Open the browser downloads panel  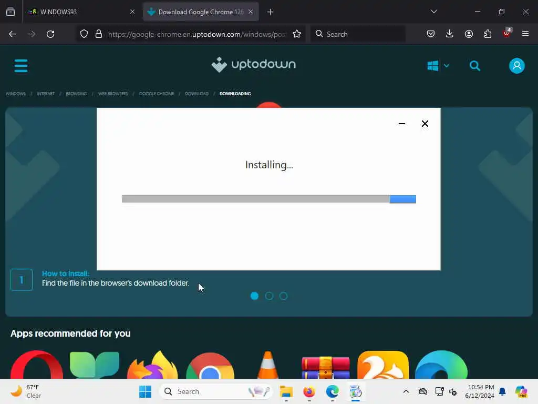tap(450, 34)
